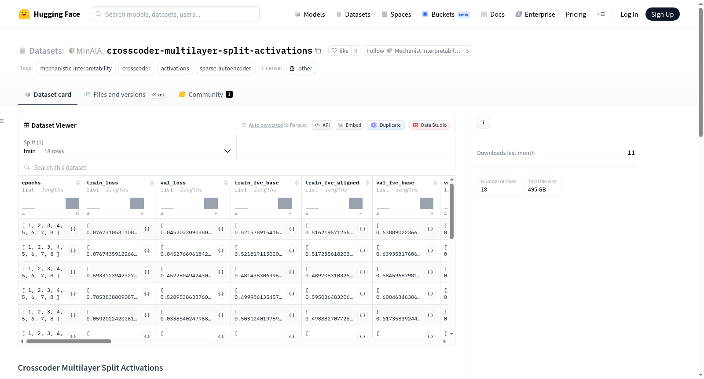Go to Datasets in the top navigation
This screenshot has width=704, height=379.
[x=353, y=14]
